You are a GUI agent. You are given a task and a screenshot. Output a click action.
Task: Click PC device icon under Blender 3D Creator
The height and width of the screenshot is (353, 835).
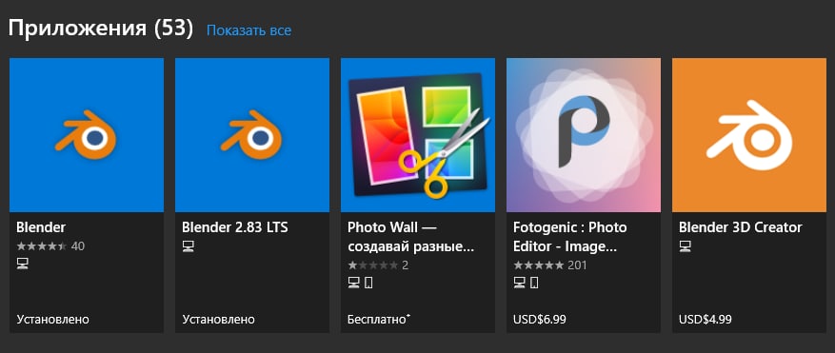click(x=685, y=245)
